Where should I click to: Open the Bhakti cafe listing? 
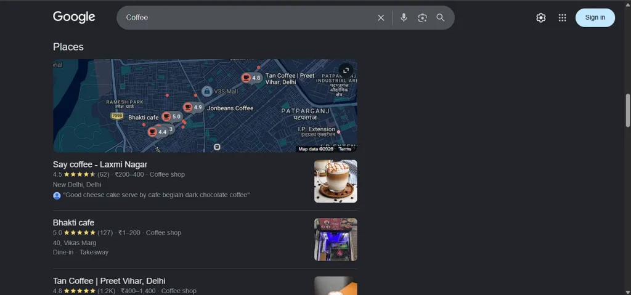click(x=74, y=222)
